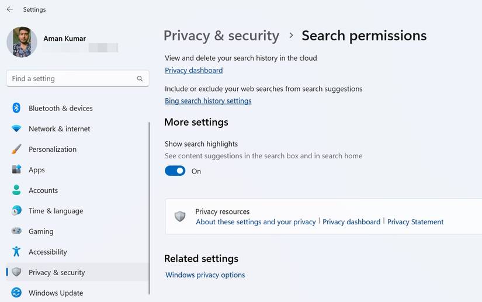Click the Network & internet wifi icon
482x302 pixels.
pyautogui.click(x=16, y=129)
